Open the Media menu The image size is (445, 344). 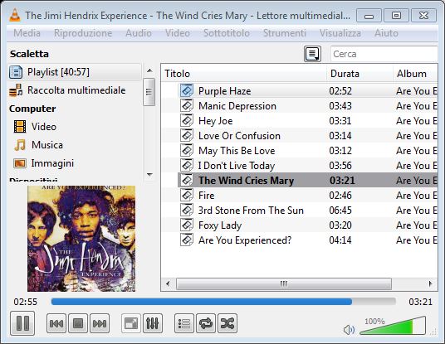click(x=27, y=33)
